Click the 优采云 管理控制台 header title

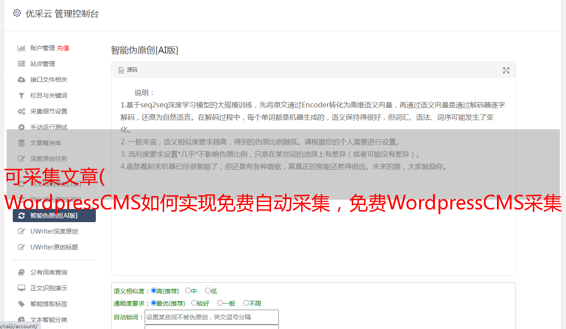[62, 14]
